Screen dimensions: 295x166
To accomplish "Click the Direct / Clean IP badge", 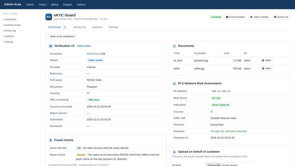I will tap(221, 105).
